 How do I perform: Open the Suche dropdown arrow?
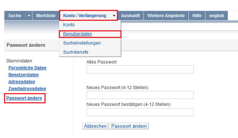point(29,16)
